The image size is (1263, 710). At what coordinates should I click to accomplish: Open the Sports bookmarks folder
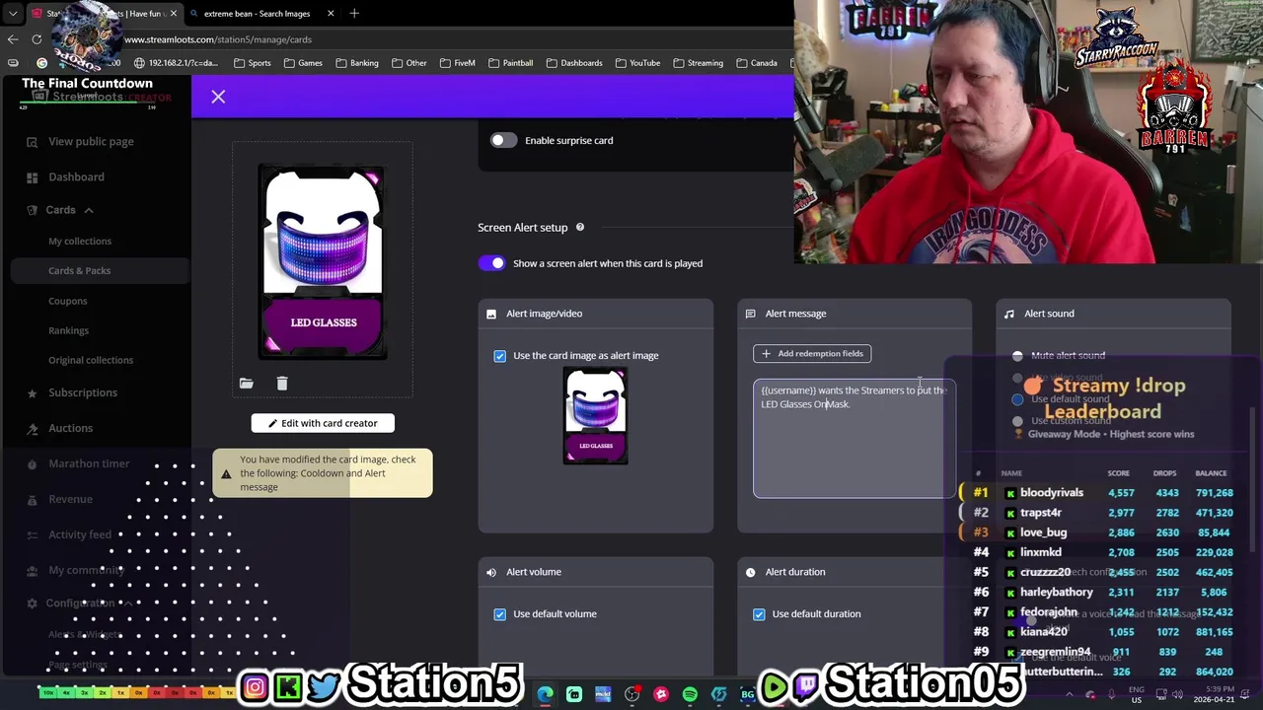pyautogui.click(x=252, y=63)
